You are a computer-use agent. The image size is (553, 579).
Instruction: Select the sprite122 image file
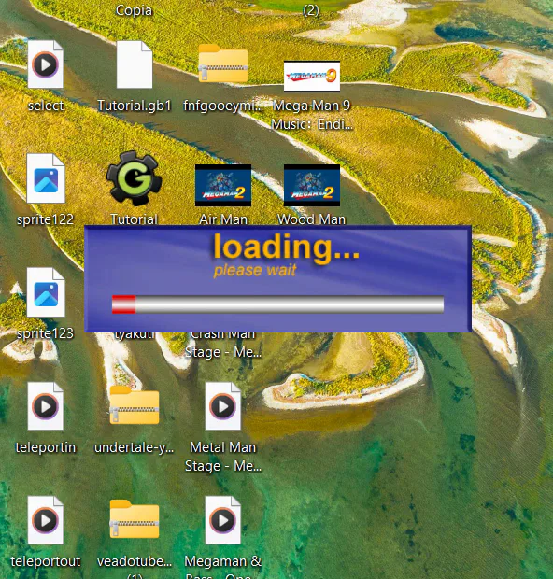[x=46, y=178]
